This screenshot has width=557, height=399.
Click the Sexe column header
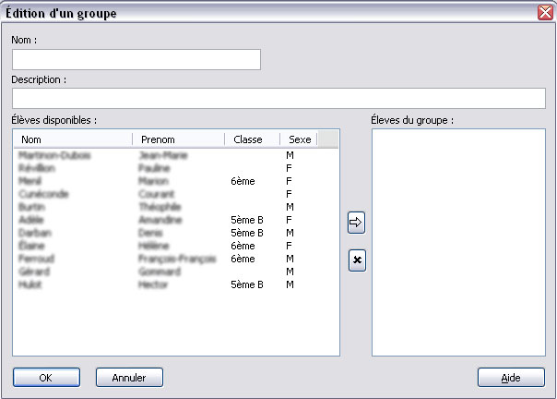(x=299, y=139)
